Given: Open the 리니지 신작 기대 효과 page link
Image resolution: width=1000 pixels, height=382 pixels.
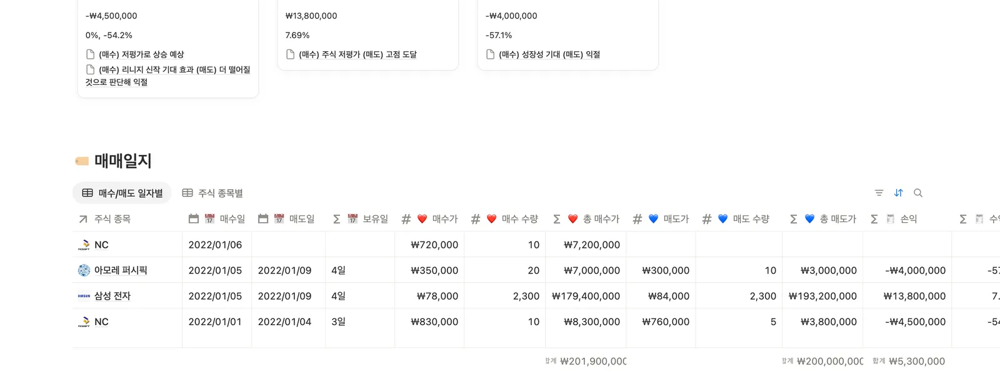Looking at the screenshot, I should tap(167, 76).
